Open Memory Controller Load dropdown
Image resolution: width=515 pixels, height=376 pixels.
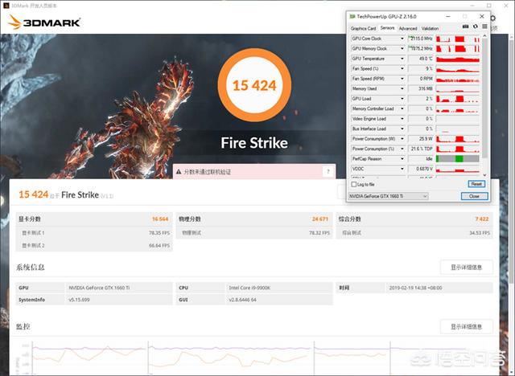402,108
